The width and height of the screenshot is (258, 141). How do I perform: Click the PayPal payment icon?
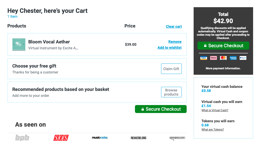pyautogui.click(x=243, y=58)
